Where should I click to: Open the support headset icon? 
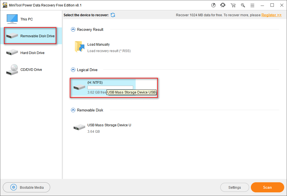point(223,5)
